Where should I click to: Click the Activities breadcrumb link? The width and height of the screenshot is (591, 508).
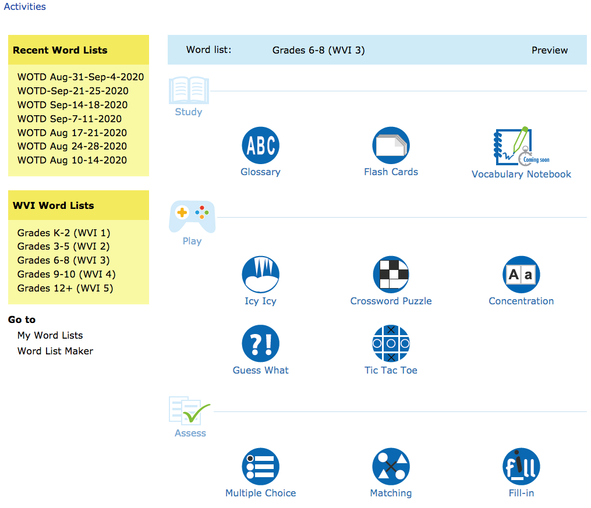click(24, 7)
